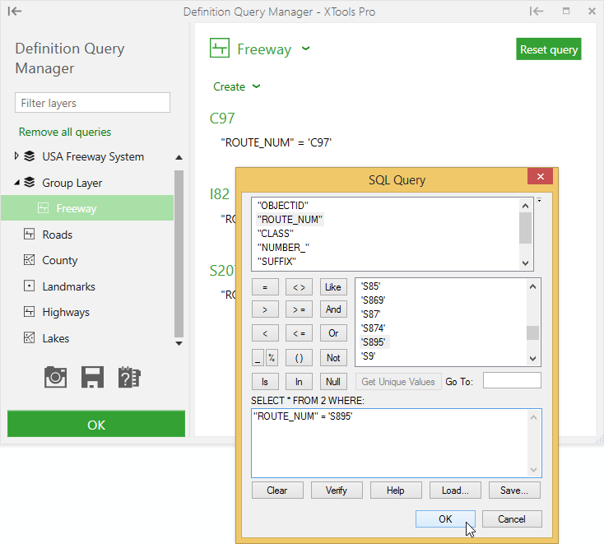Open the Freeway layer dropdown chevron
Viewport: 604px width, 544px height.
(306, 49)
